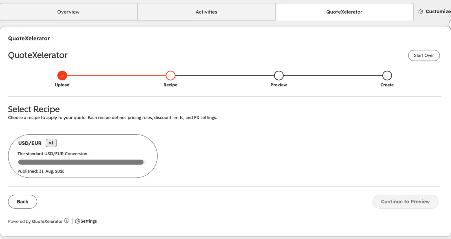Click the Preview step label
451x239 pixels.
[x=279, y=85]
